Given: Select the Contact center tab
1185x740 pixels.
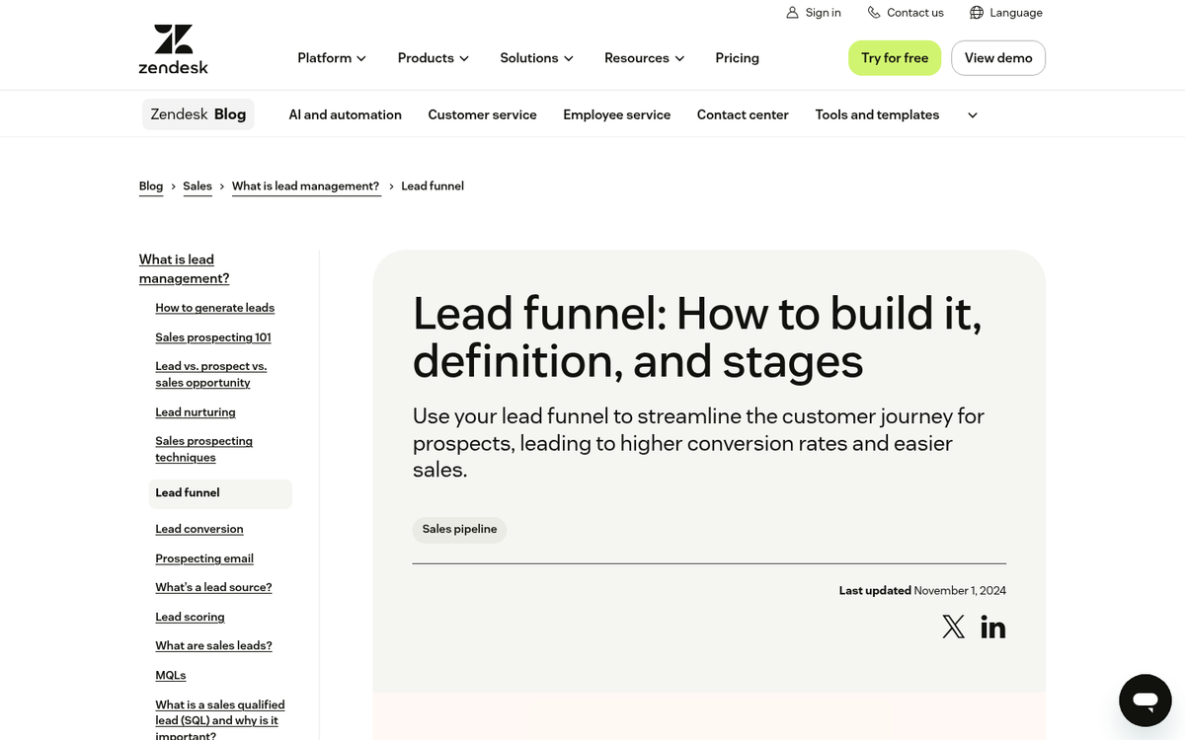Looking at the screenshot, I should (743, 114).
